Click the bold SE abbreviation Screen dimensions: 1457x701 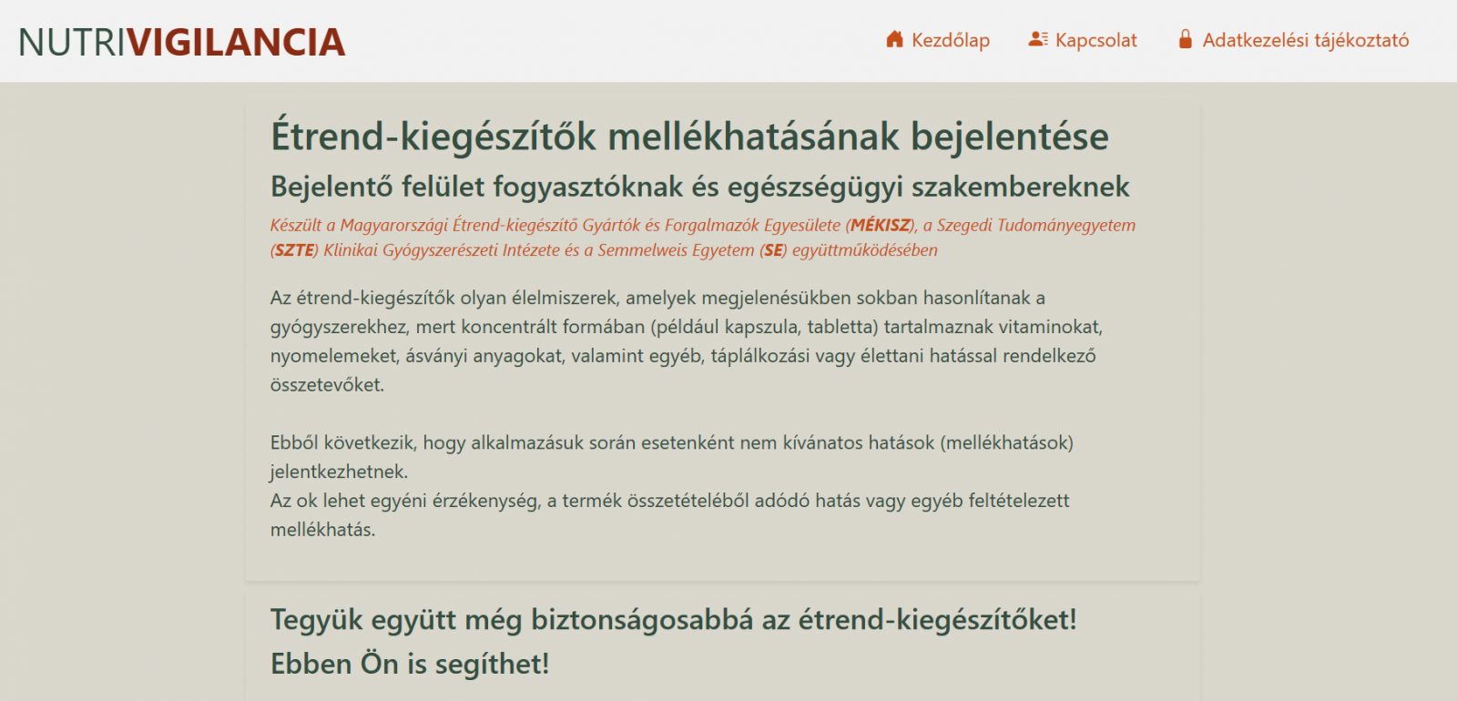773,250
